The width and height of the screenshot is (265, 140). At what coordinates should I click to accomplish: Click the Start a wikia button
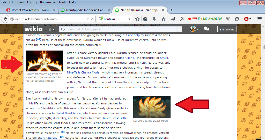click(227, 29)
